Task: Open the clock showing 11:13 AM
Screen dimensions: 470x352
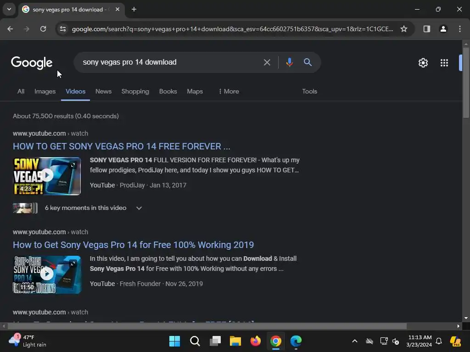Action: pyautogui.click(x=420, y=341)
